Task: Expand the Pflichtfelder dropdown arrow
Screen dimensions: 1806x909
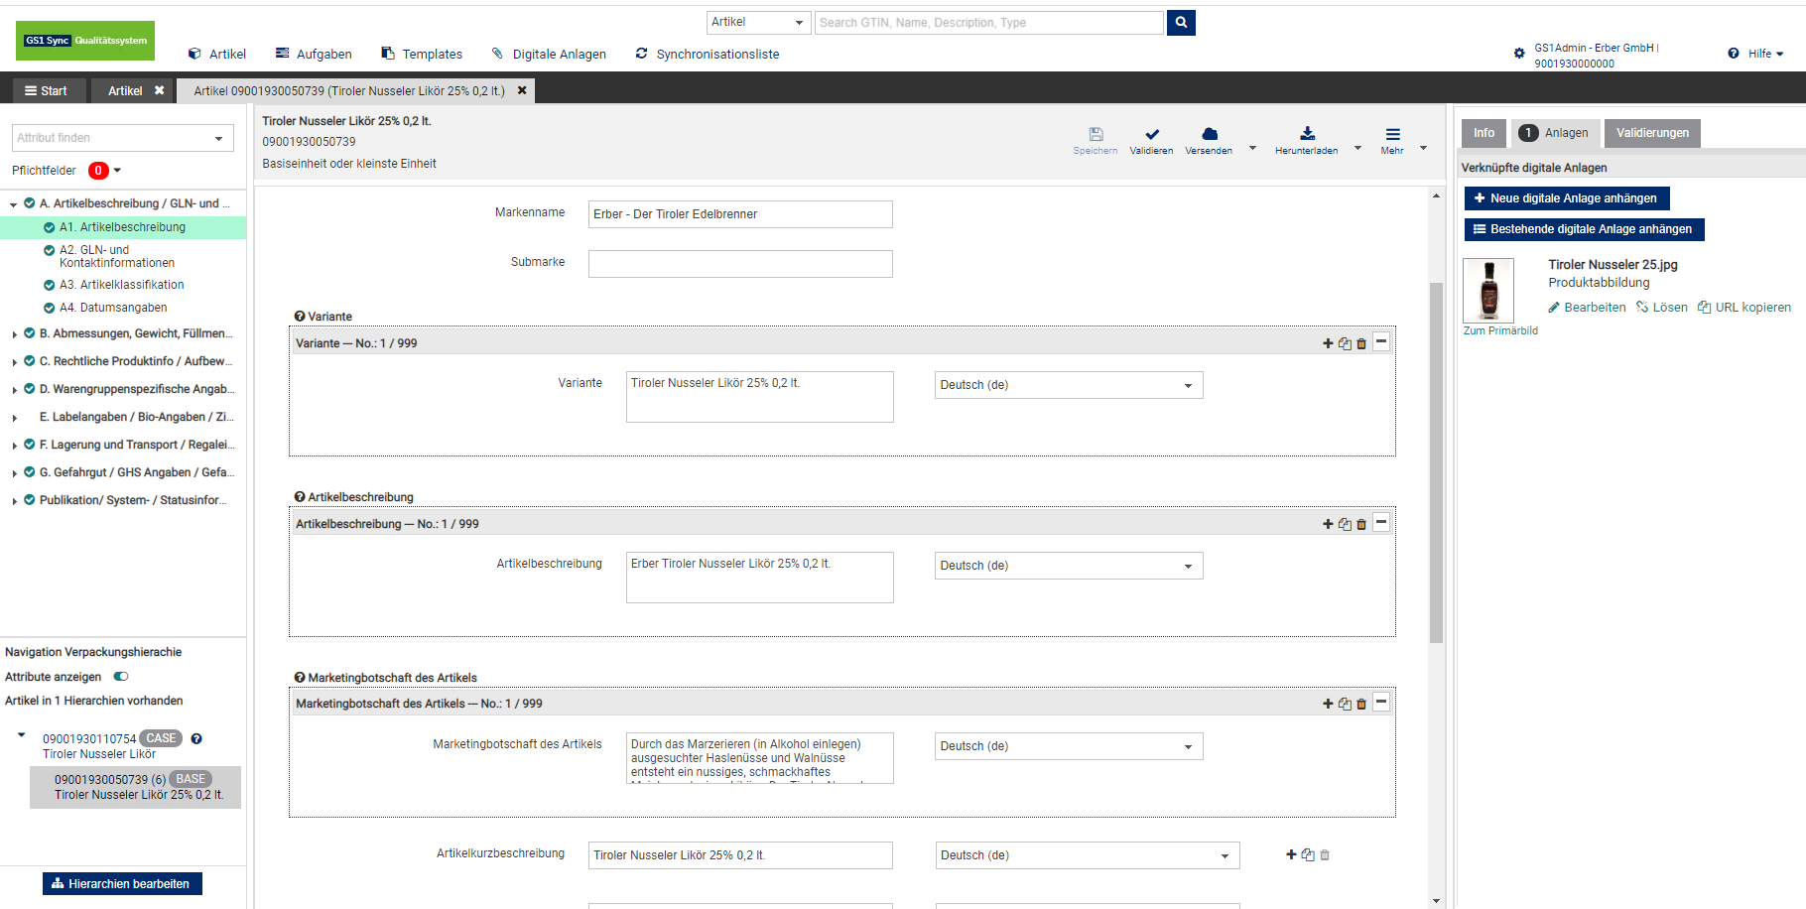Action: (117, 171)
